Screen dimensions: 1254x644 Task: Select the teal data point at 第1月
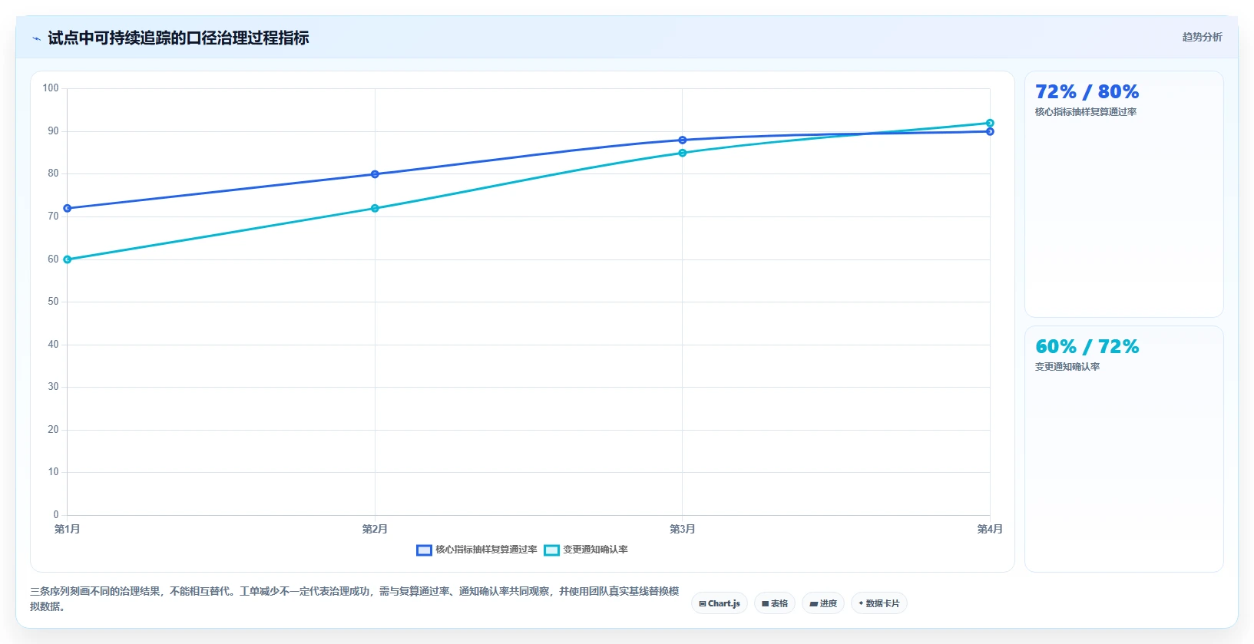tap(68, 259)
